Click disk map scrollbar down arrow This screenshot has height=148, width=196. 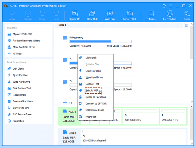(x=191, y=144)
